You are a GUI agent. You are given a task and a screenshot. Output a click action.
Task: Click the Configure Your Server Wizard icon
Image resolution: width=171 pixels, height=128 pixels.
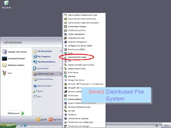pyautogui.click(x=65, y=46)
